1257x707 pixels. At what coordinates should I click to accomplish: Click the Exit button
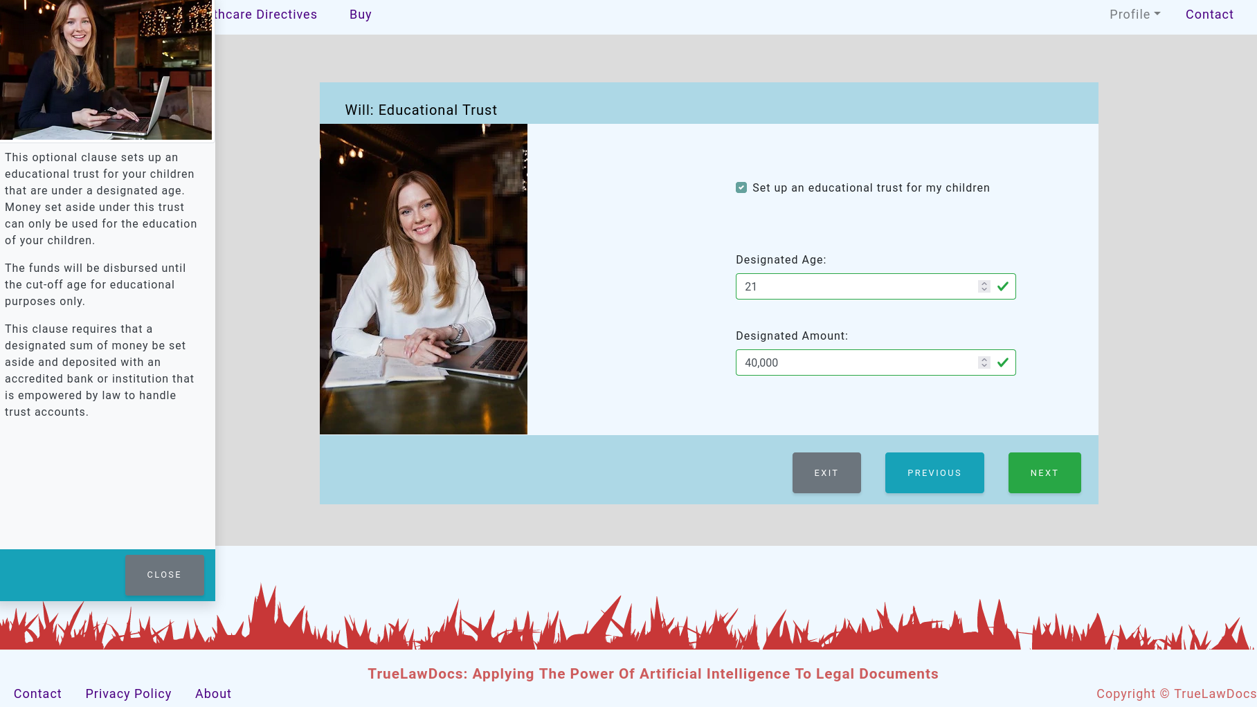click(x=826, y=473)
